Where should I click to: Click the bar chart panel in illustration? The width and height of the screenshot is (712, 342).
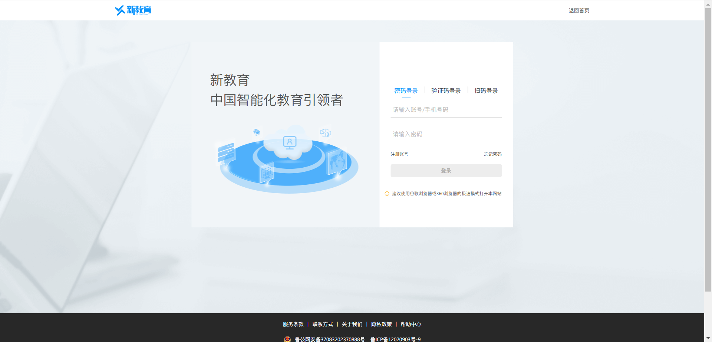[x=267, y=173]
